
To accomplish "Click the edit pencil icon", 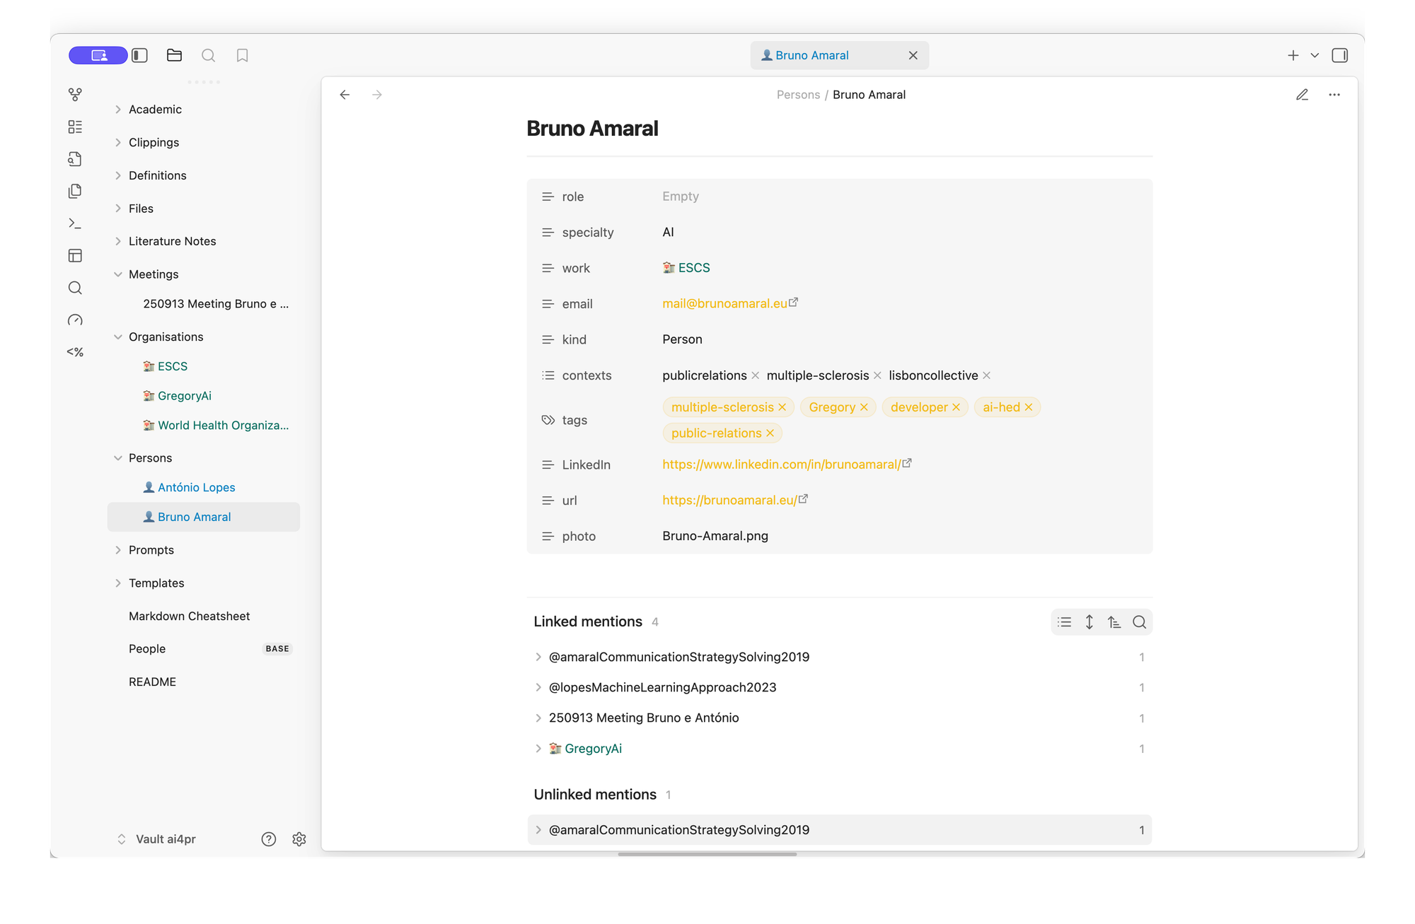I will (x=1302, y=95).
